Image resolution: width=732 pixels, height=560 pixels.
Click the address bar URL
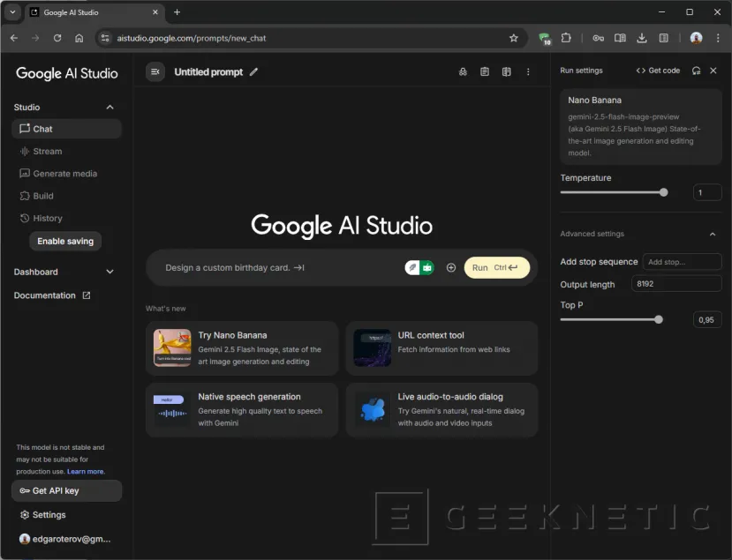pyautogui.click(x=192, y=38)
